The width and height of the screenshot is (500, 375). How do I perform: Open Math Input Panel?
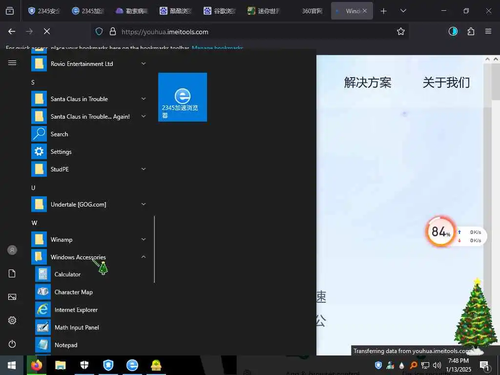91,328
